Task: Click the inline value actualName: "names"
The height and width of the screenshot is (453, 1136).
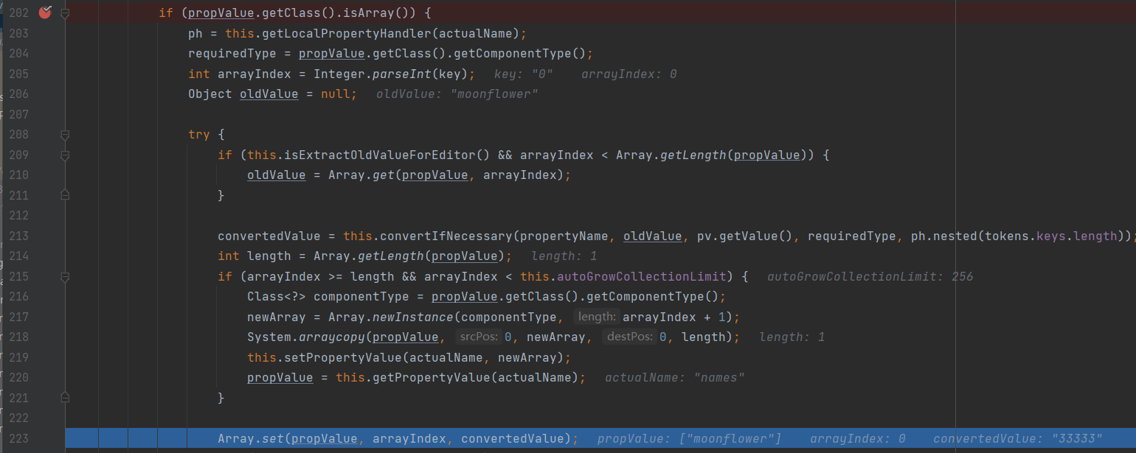Action: 674,377
